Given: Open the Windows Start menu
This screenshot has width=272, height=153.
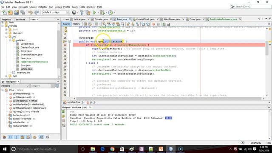Looking at the screenshot, I should (x=5, y=149).
